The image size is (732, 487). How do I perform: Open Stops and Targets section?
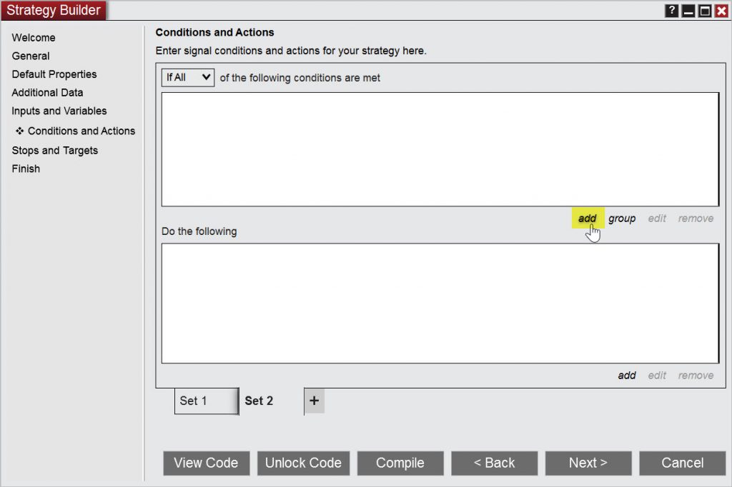click(55, 151)
